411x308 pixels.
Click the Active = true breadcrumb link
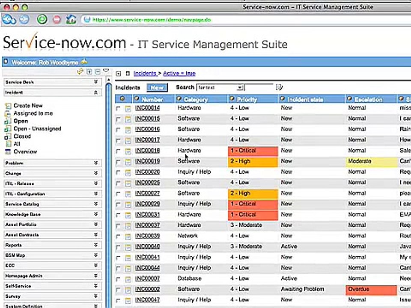tap(179, 73)
